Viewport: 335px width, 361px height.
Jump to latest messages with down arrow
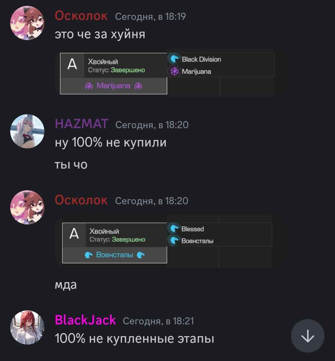pyautogui.click(x=308, y=336)
